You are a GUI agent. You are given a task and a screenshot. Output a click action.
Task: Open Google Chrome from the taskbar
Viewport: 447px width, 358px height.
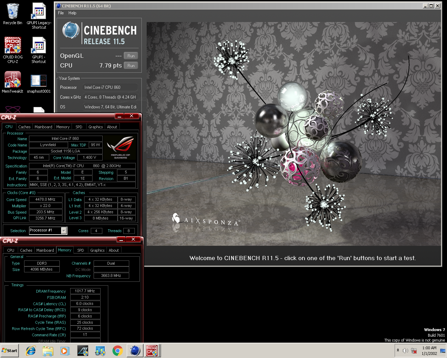click(x=117, y=351)
